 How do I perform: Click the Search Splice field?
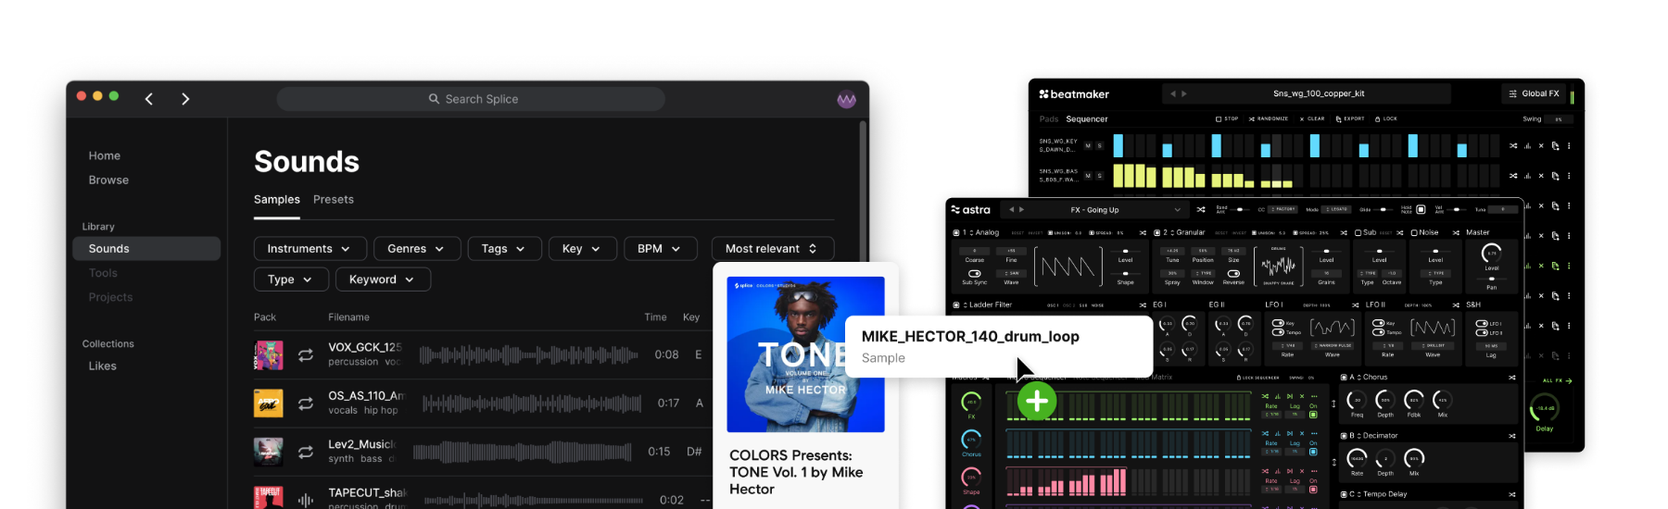(471, 99)
